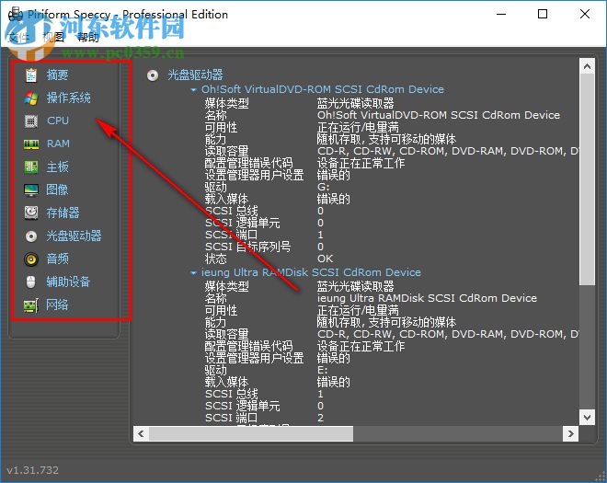Open the 文件 menu
607x483 pixels.
18,38
